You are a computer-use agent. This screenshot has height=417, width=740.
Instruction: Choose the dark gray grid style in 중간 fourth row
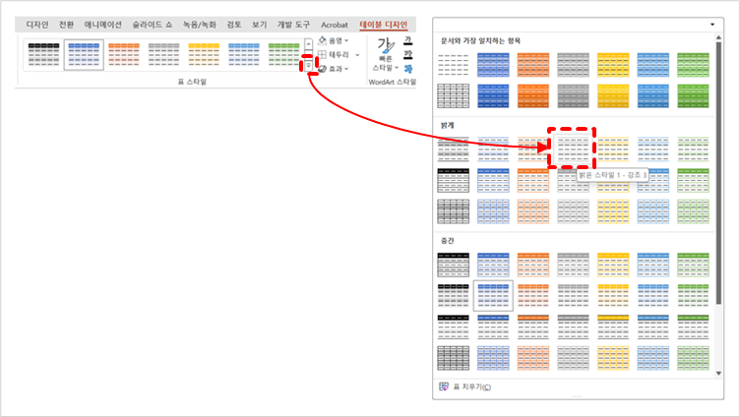point(453,358)
